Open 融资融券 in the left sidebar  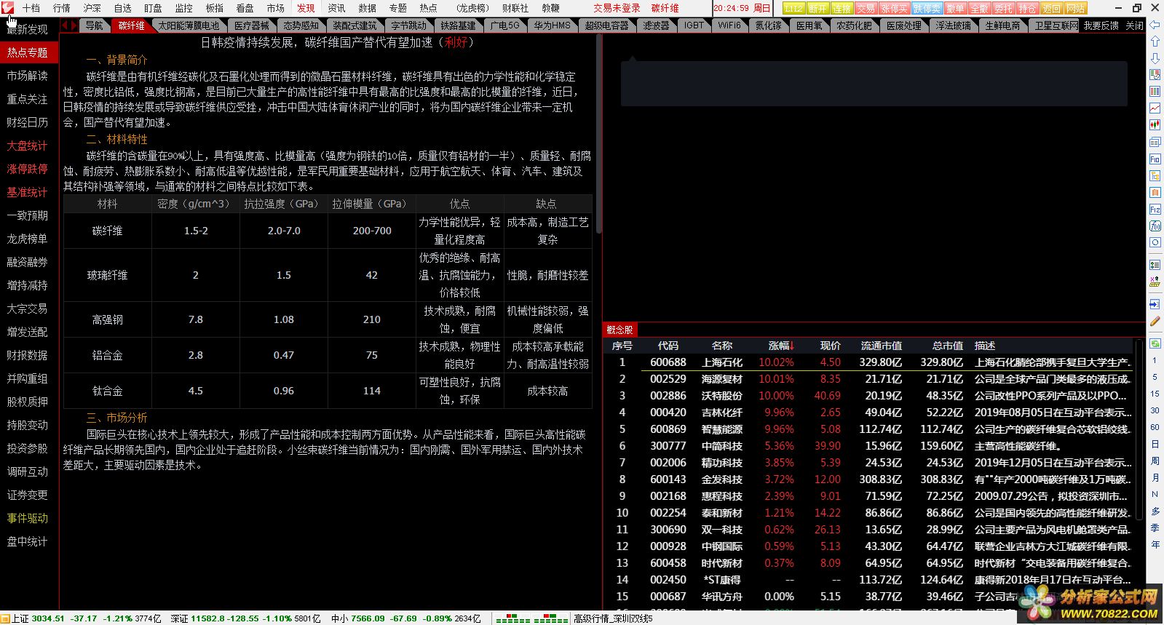[x=28, y=262]
